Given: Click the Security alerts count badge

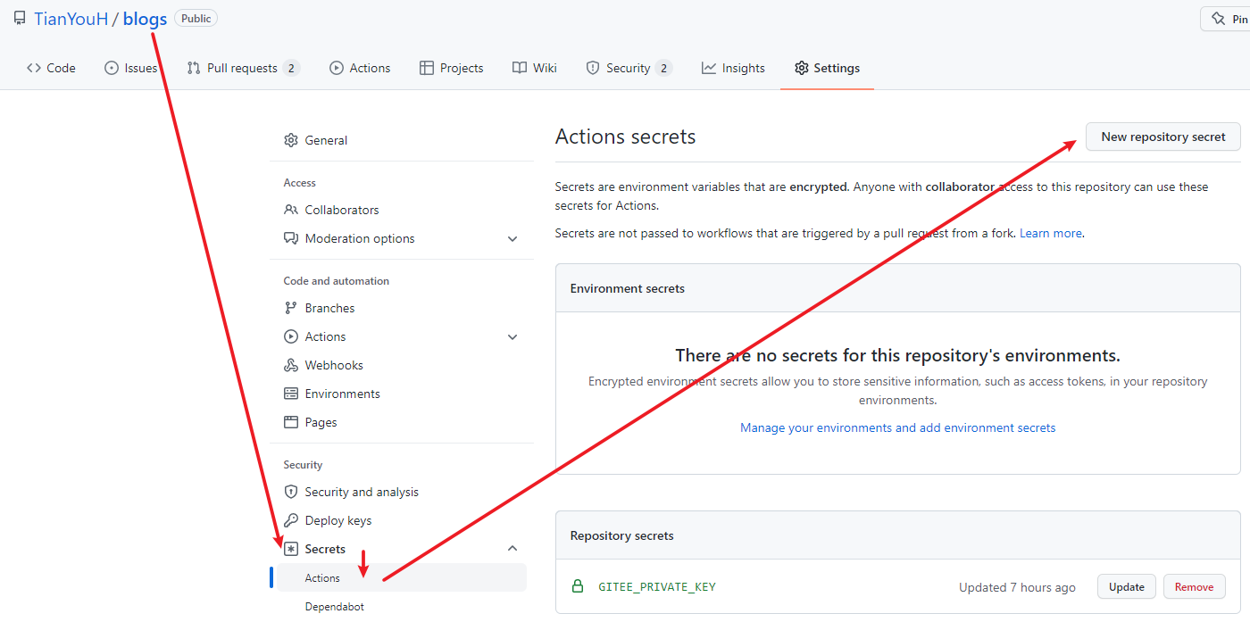Looking at the screenshot, I should click(x=663, y=68).
